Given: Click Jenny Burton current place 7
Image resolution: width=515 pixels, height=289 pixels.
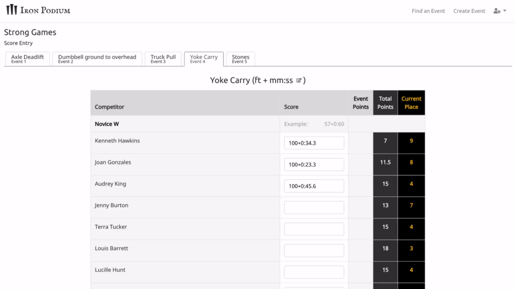Looking at the screenshot, I should tap(411, 206).
